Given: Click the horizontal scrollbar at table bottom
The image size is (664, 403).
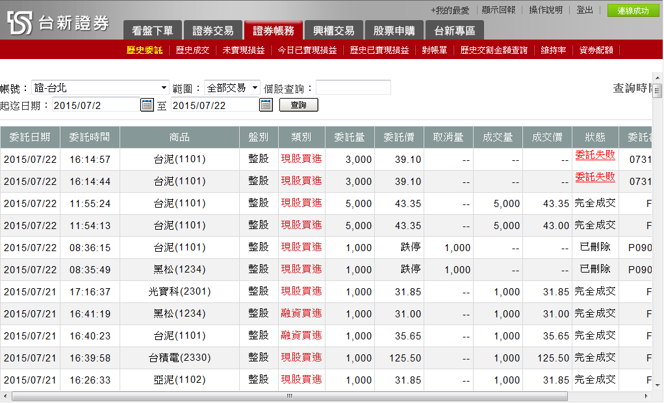Looking at the screenshot, I should click(289, 396).
